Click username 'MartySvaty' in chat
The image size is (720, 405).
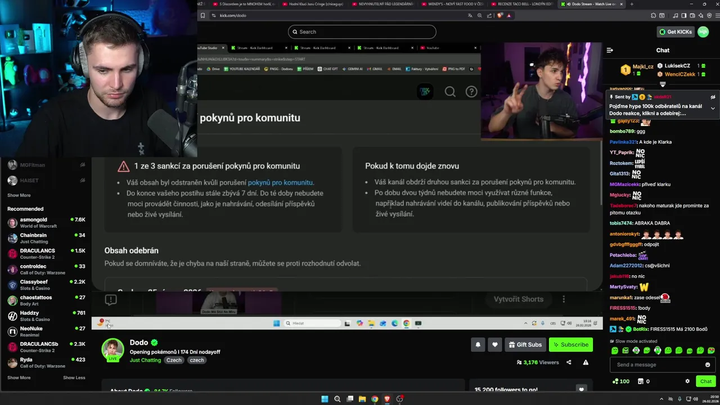623,287
